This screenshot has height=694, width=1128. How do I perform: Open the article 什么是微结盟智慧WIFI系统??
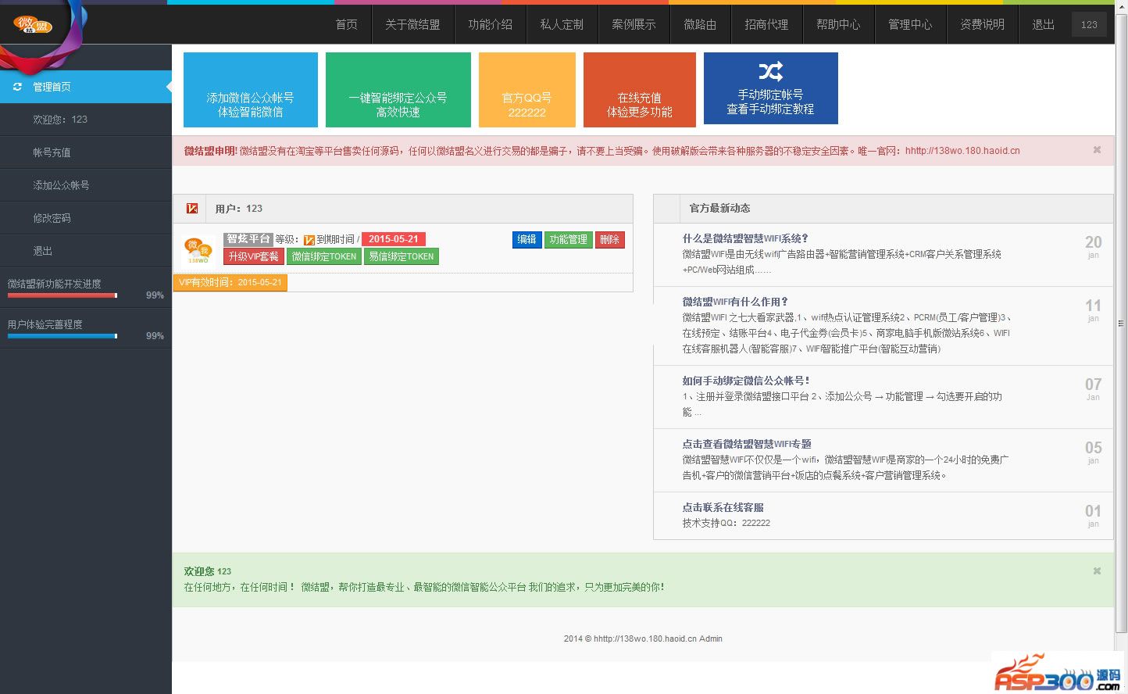(745, 238)
